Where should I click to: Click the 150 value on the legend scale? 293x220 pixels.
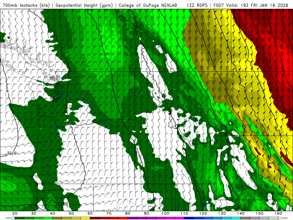click(x=260, y=213)
